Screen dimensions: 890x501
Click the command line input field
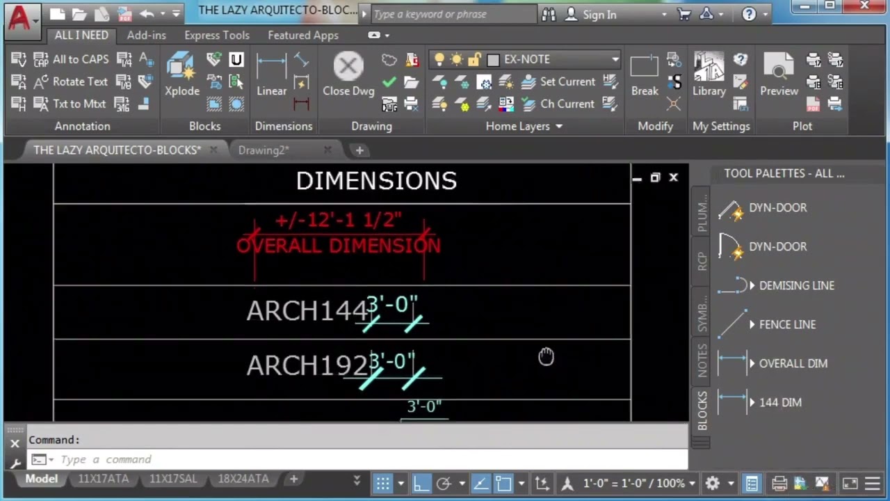click(372, 459)
